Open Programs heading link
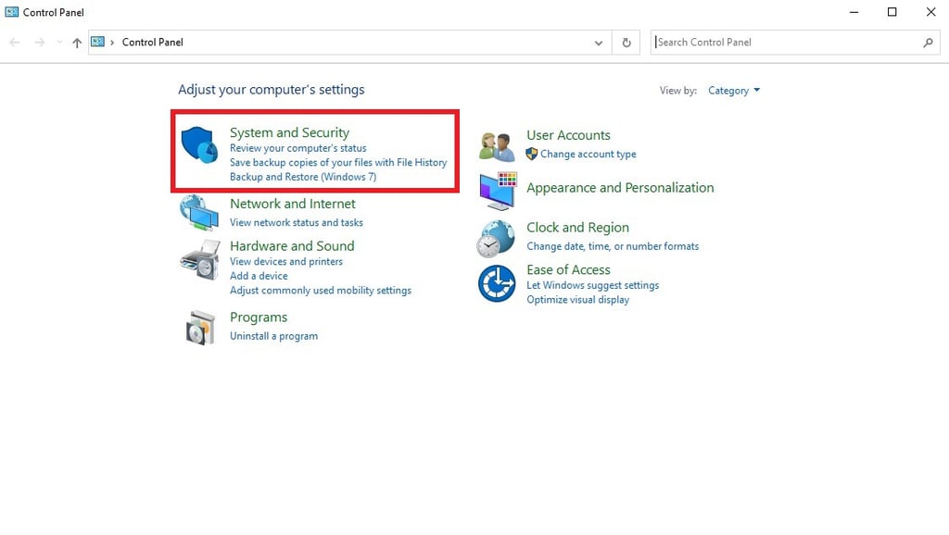Screen dimensions: 949x535 (259, 317)
